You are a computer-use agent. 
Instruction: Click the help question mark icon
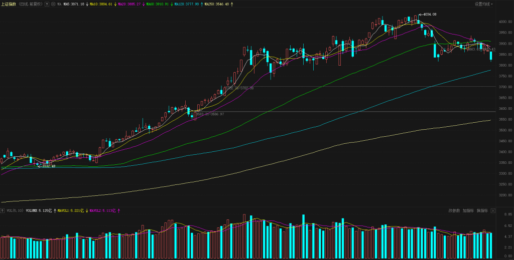(47, 4)
